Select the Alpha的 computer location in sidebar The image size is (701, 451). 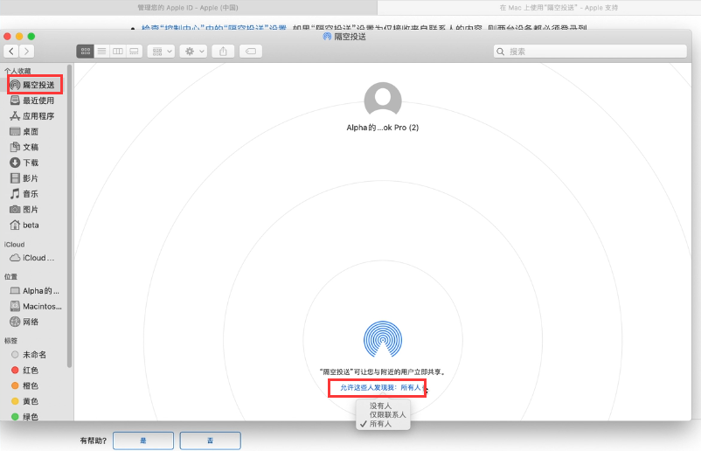(35, 291)
